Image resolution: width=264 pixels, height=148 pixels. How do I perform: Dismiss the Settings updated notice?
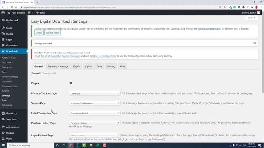coord(255,43)
